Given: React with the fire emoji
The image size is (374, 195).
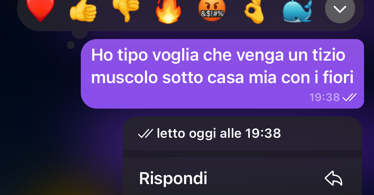Looking at the screenshot, I should click(x=169, y=11).
